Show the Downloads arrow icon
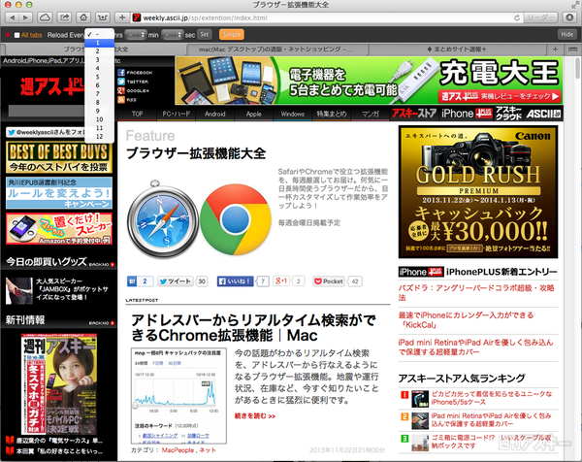Screen dimensions: 582x462 pos(569,17)
